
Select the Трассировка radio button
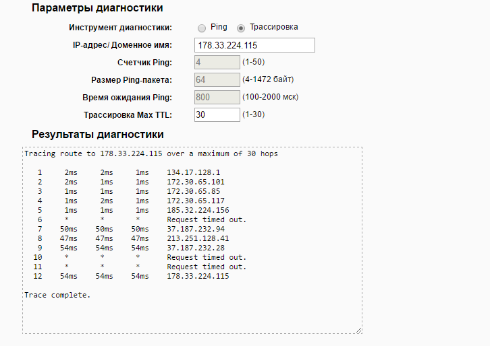[x=241, y=28]
